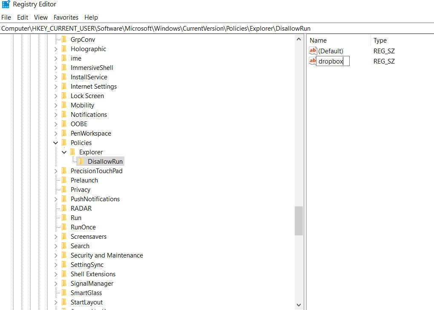Click the RunOnce folder icon
This screenshot has width=434, height=310.
(x=64, y=227)
